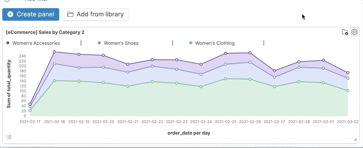The height and width of the screenshot is (148, 363).
Task: Open options dots for Women's Accessories
Action: (81, 43)
